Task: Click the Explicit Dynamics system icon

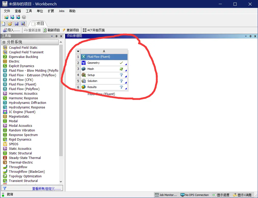Action: [x=5, y=66]
